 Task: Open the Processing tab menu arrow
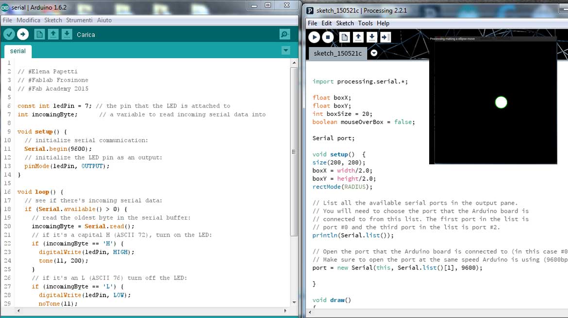(x=374, y=53)
